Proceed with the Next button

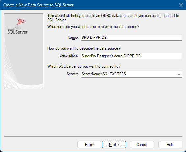point(114,144)
